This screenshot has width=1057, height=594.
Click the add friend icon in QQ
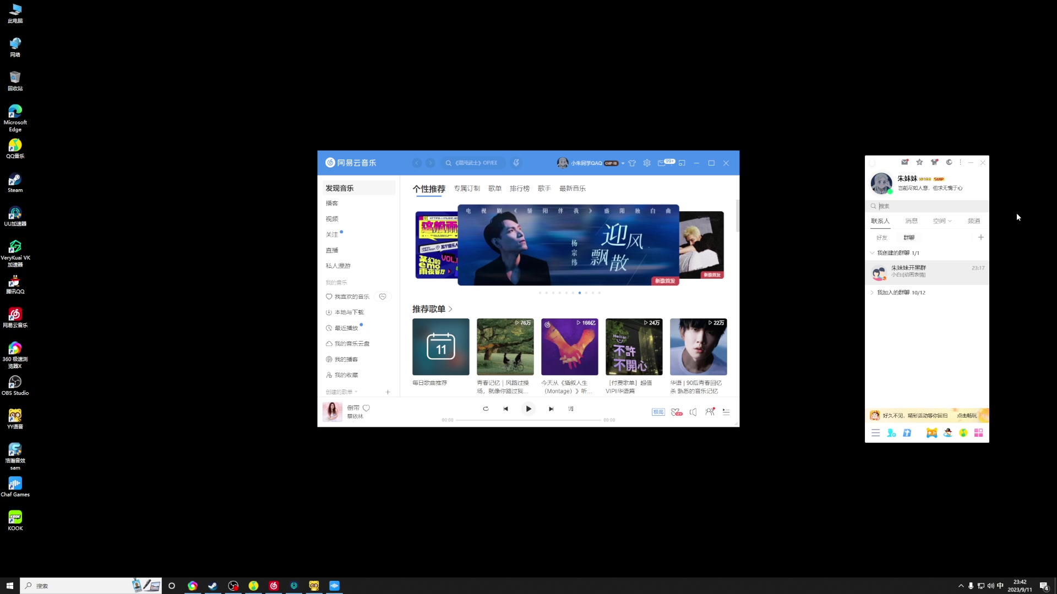[x=891, y=433]
